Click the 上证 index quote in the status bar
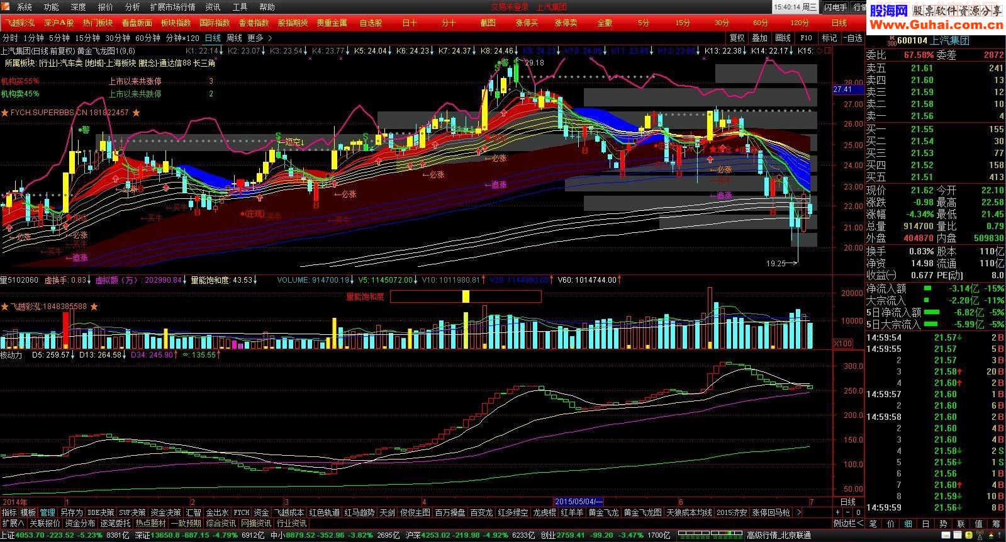 (x=66, y=536)
